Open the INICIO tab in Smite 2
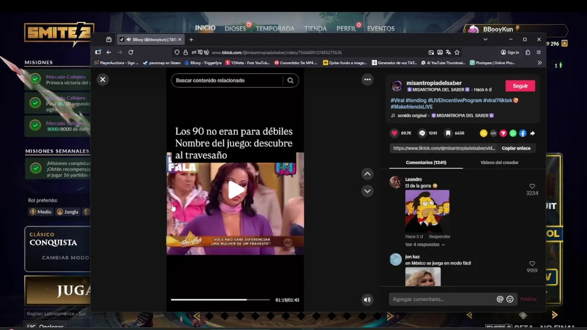Image resolution: width=587 pixels, height=330 pixels. (x=205, y=28)
